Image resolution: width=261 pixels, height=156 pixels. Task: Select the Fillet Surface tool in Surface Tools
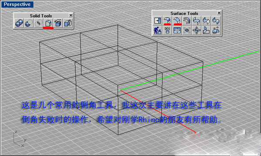[167, 20]
